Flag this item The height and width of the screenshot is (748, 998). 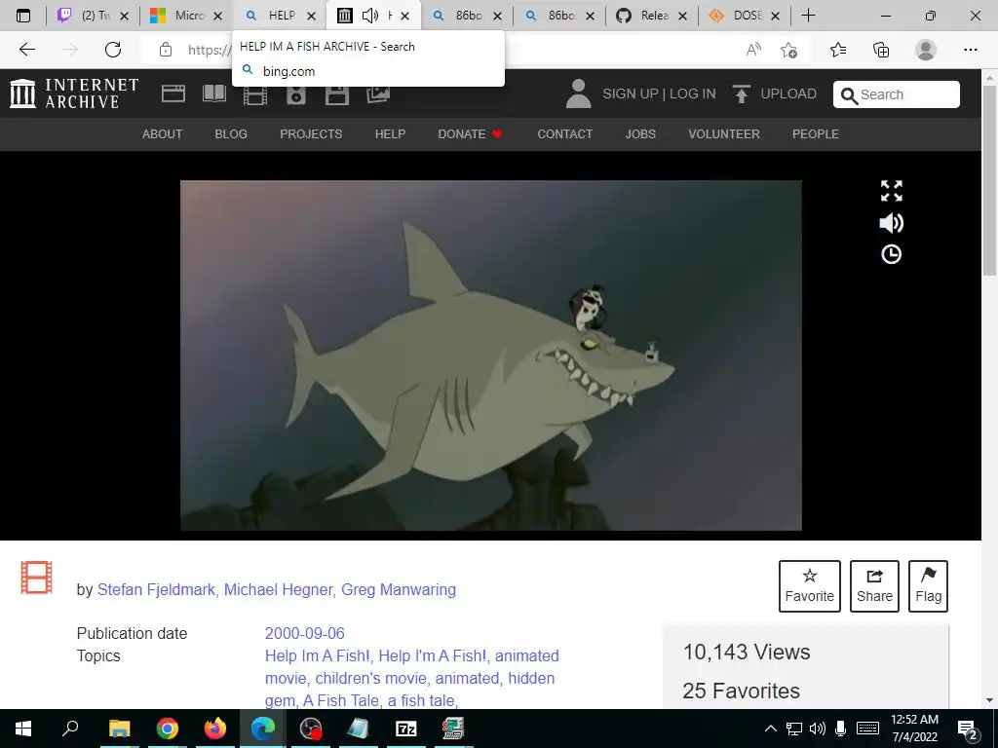click(x=928, y=585)
